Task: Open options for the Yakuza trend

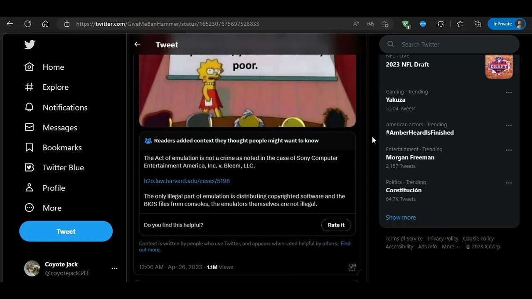Action: click(509, 92)
